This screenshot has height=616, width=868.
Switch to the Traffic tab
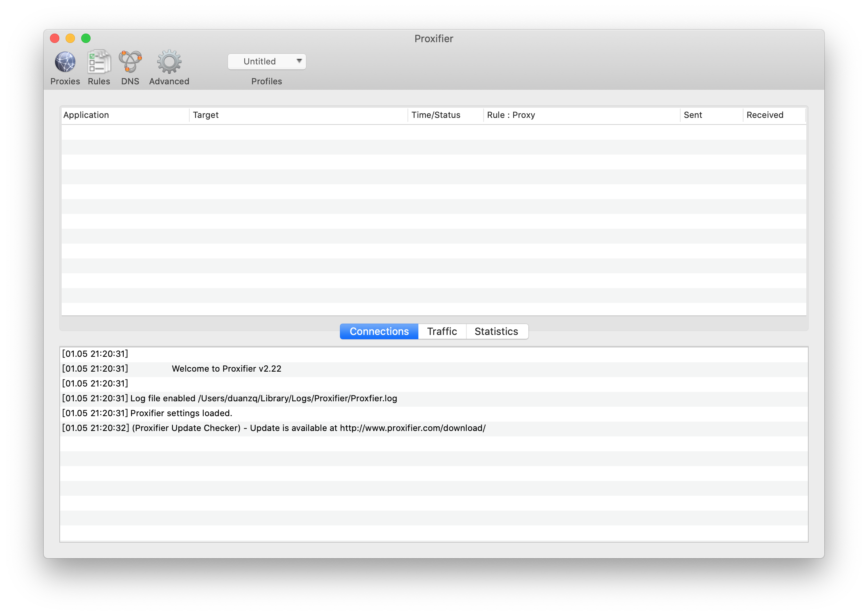(x=442, y=331)
